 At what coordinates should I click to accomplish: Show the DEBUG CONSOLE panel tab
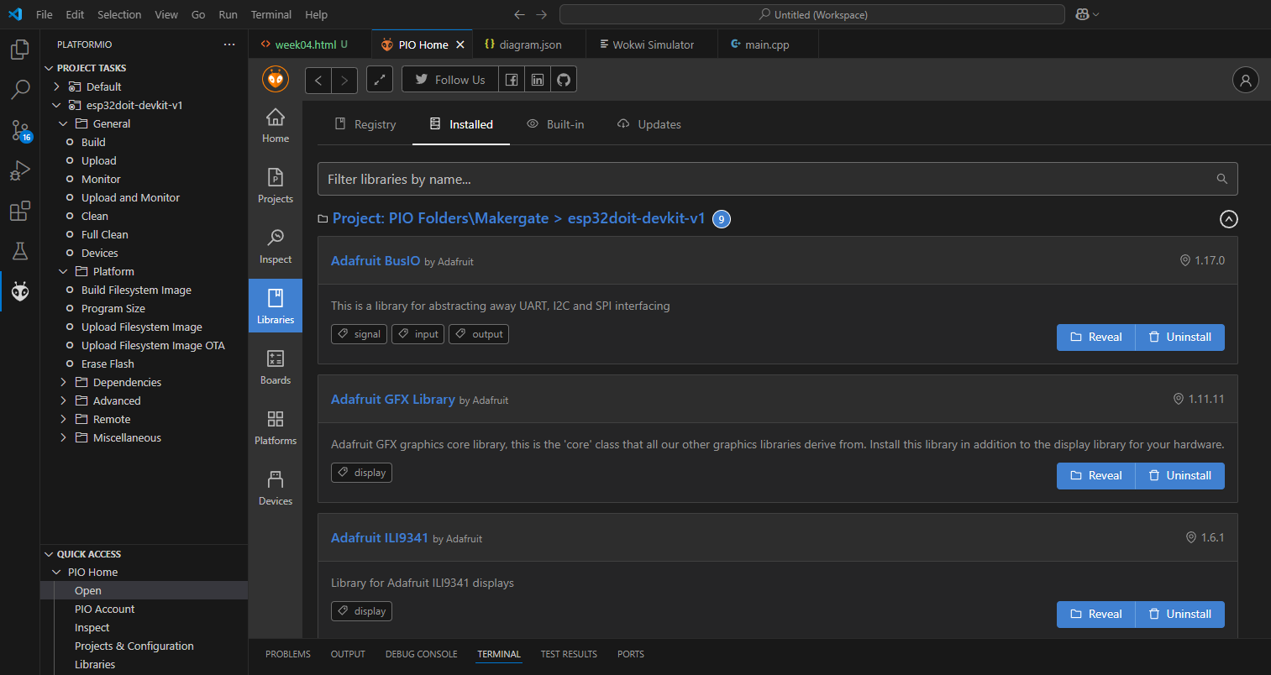click(422, 654)
